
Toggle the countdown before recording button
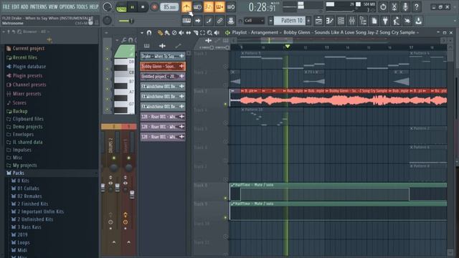(209, 6)
